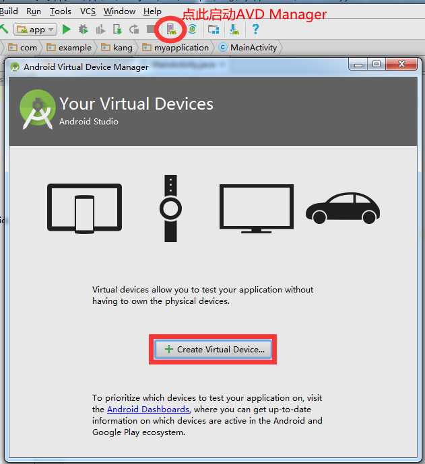
Task: Rerun the last configuration icon
Action: pyautogui.click(x=134, y=30)
